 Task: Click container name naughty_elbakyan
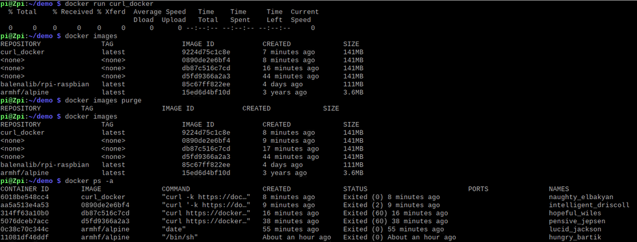pos(581,197)
